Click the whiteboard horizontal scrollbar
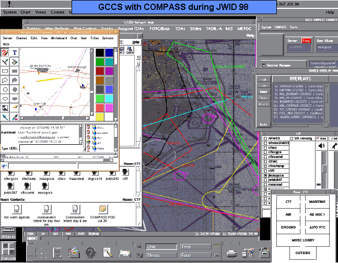Screen dimensions: 338x263 click(x=55, y=118)
